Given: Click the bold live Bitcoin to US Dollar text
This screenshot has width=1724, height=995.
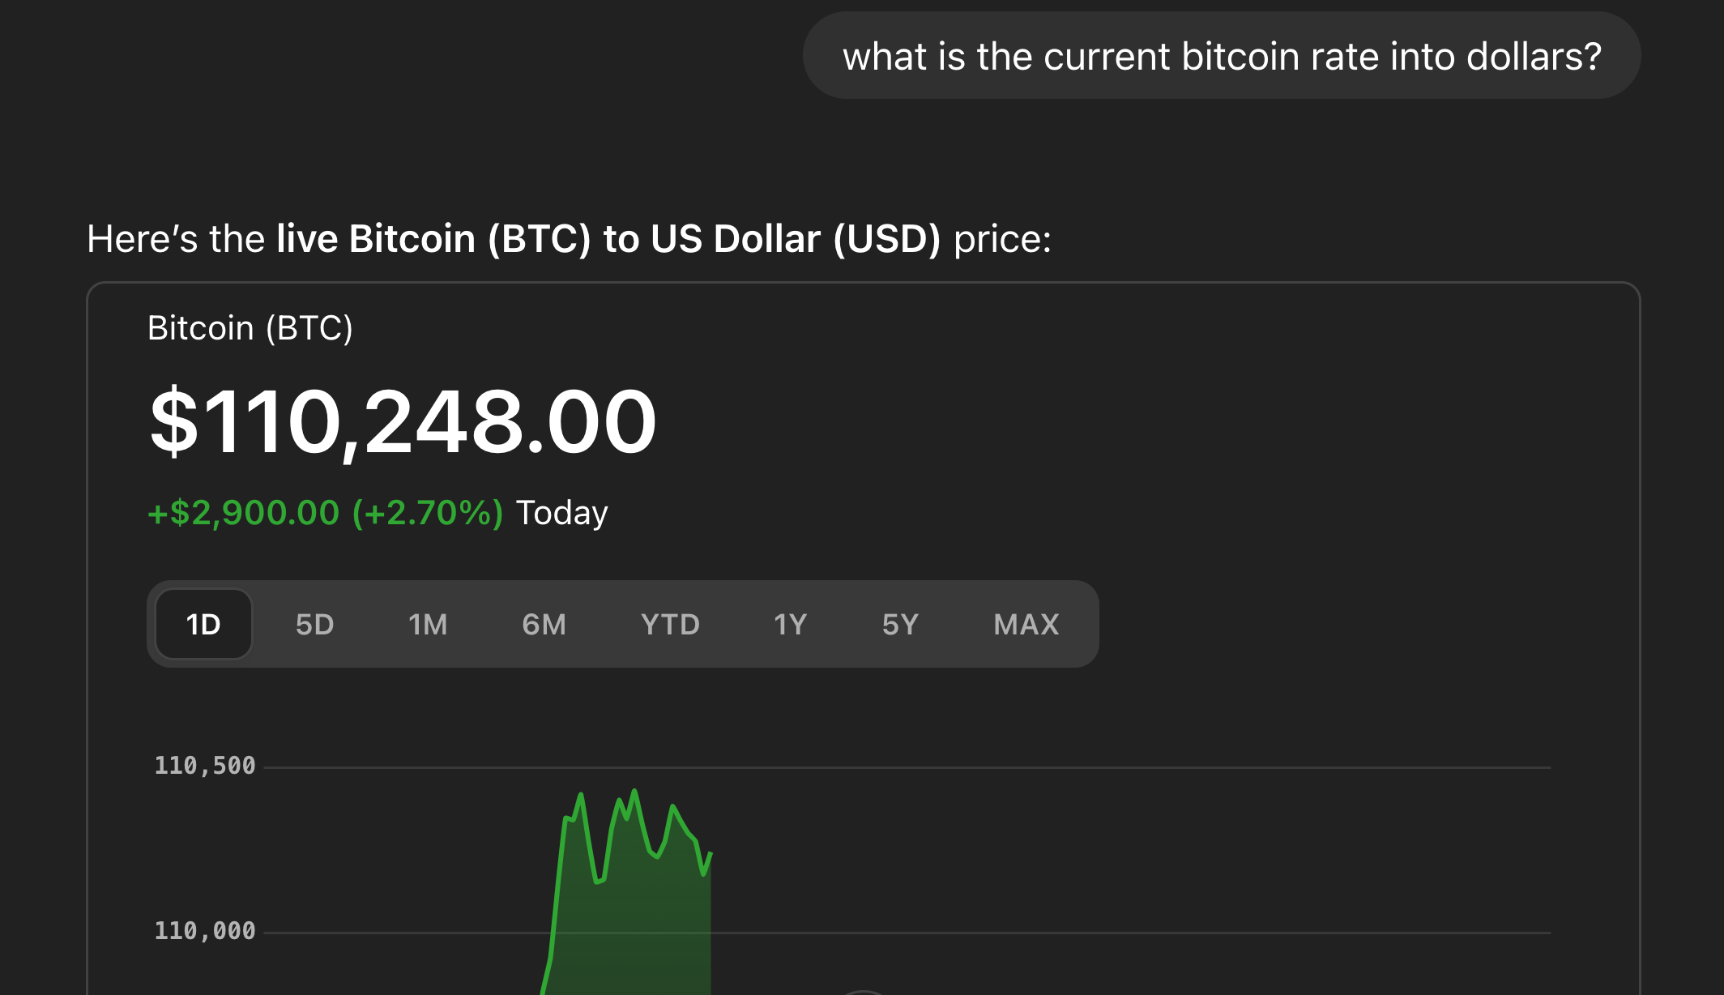Looking at the screenshot, I should point(608,239).
